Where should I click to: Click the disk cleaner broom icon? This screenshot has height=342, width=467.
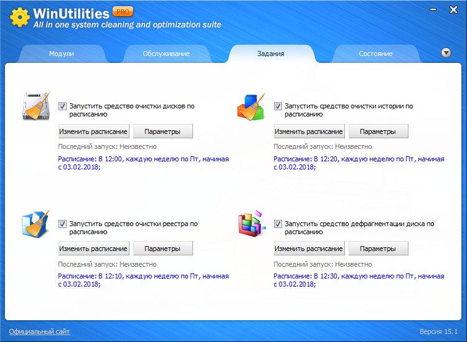tap(36, 107)
